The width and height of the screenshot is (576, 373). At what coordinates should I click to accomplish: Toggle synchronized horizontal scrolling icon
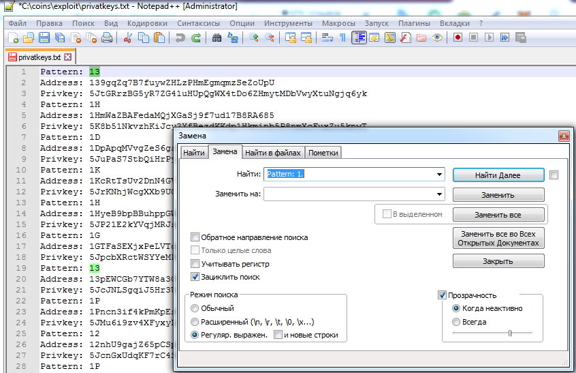tap(306, 38)
